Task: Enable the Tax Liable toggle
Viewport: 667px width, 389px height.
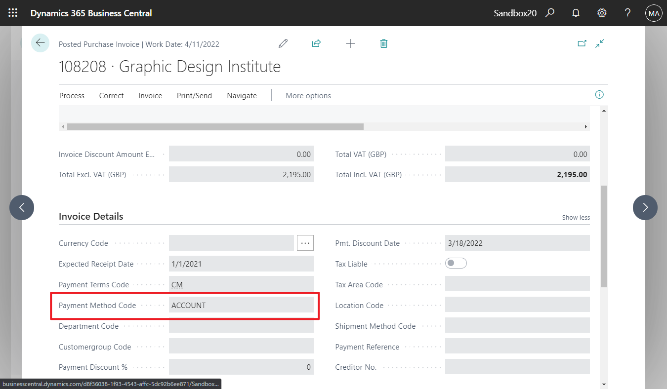Action: click(456, 263)
